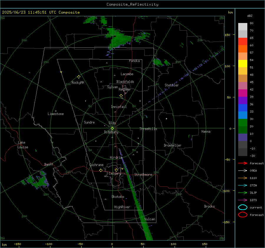
Task: Click the Banff town label
Action: [x=49, y=165]
